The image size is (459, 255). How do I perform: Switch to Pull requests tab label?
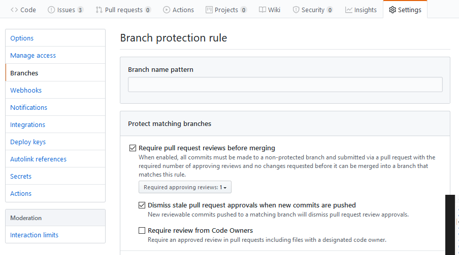(x=123, y=10)
